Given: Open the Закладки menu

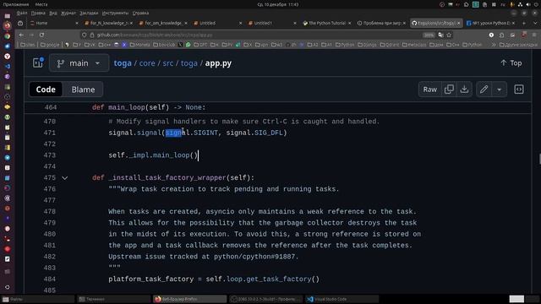Looking at the screenshot, I should pos(89,14).
